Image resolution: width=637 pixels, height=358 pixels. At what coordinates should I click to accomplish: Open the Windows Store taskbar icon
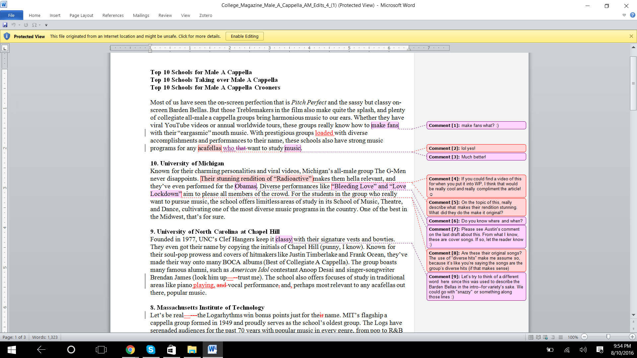point(172,350)
